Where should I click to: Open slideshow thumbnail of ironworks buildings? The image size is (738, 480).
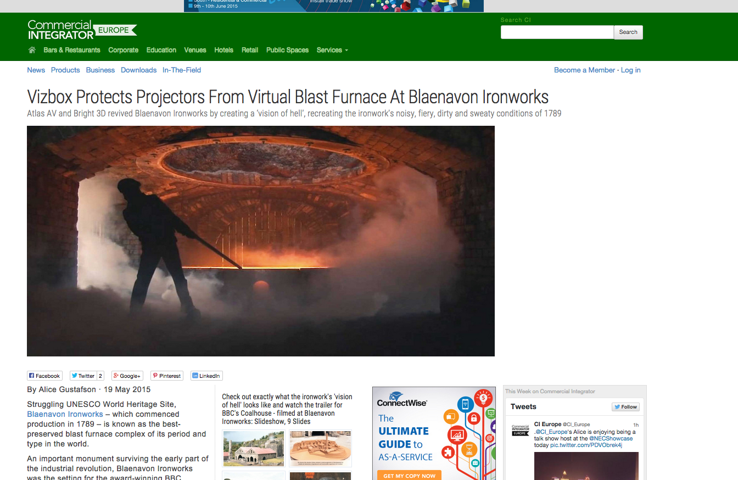click(x=254, y=448)
